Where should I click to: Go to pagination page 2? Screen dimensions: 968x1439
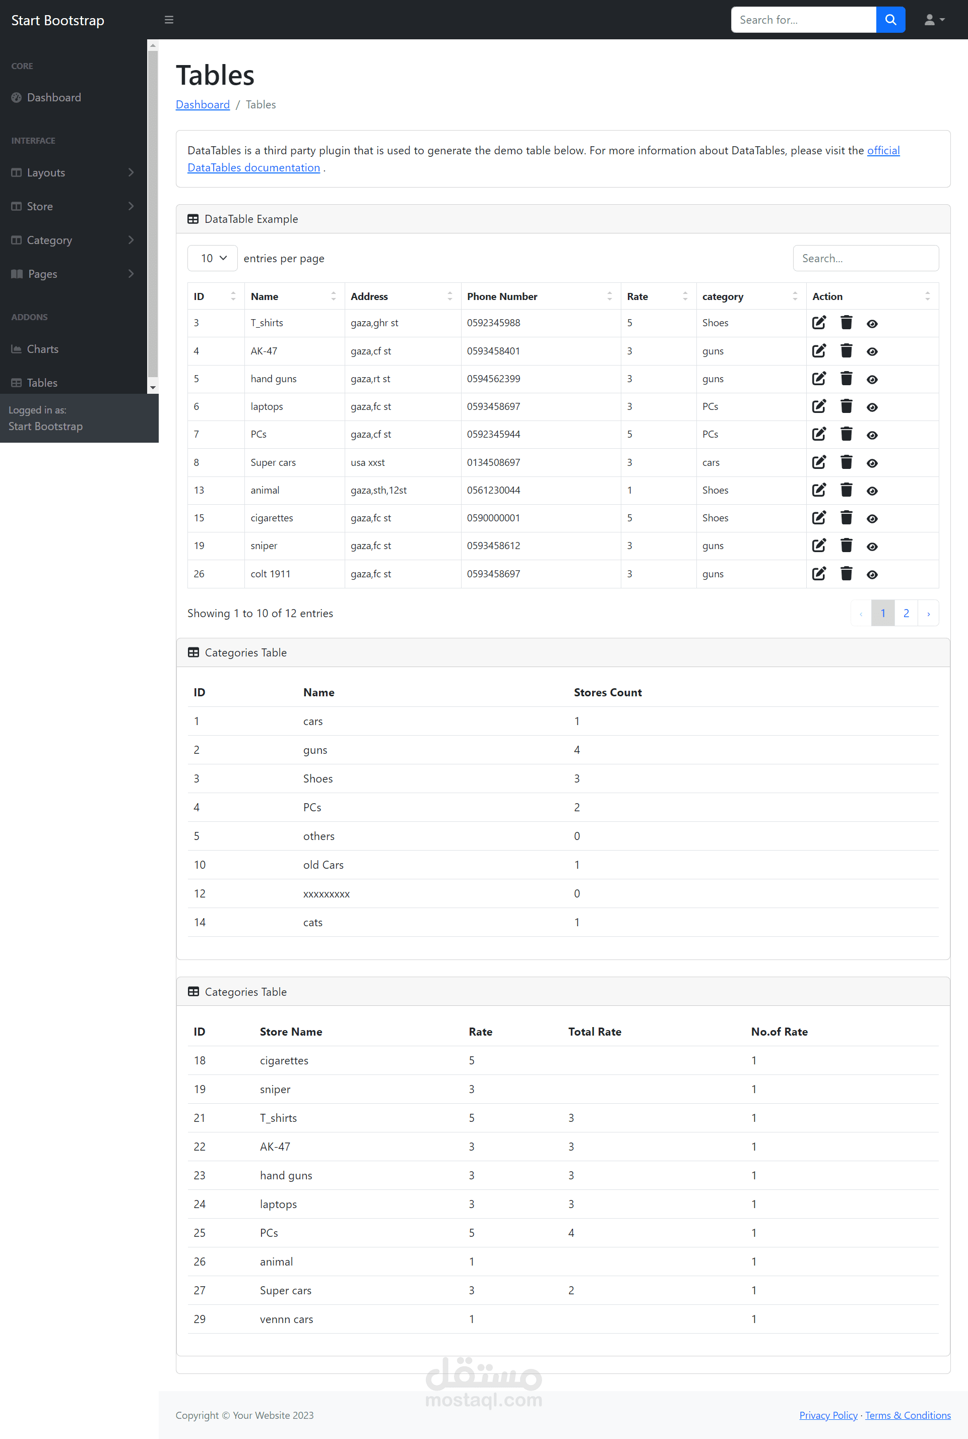click(906, 613)
